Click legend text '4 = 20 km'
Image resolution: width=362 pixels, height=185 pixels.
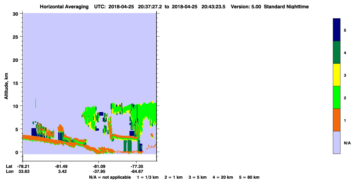pos(223,177)
